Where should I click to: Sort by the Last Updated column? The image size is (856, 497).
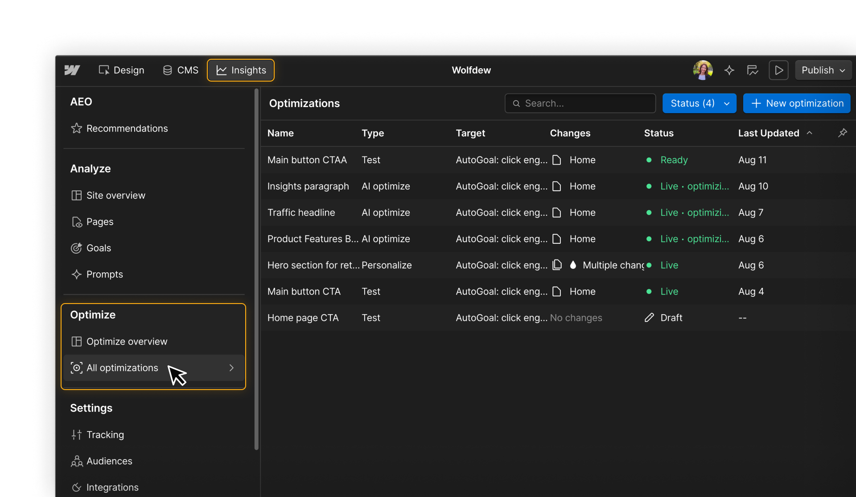pos(775,133)
